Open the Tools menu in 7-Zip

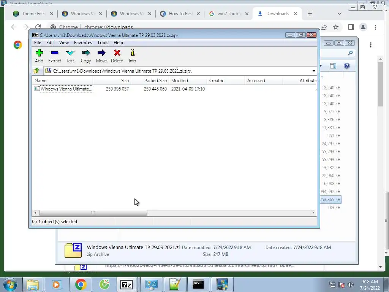pos(103,43)
